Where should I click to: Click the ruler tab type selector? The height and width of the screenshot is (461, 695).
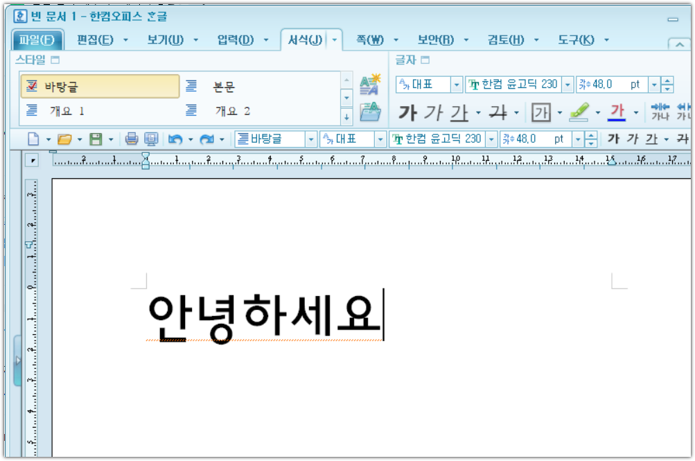coord(33,160)
